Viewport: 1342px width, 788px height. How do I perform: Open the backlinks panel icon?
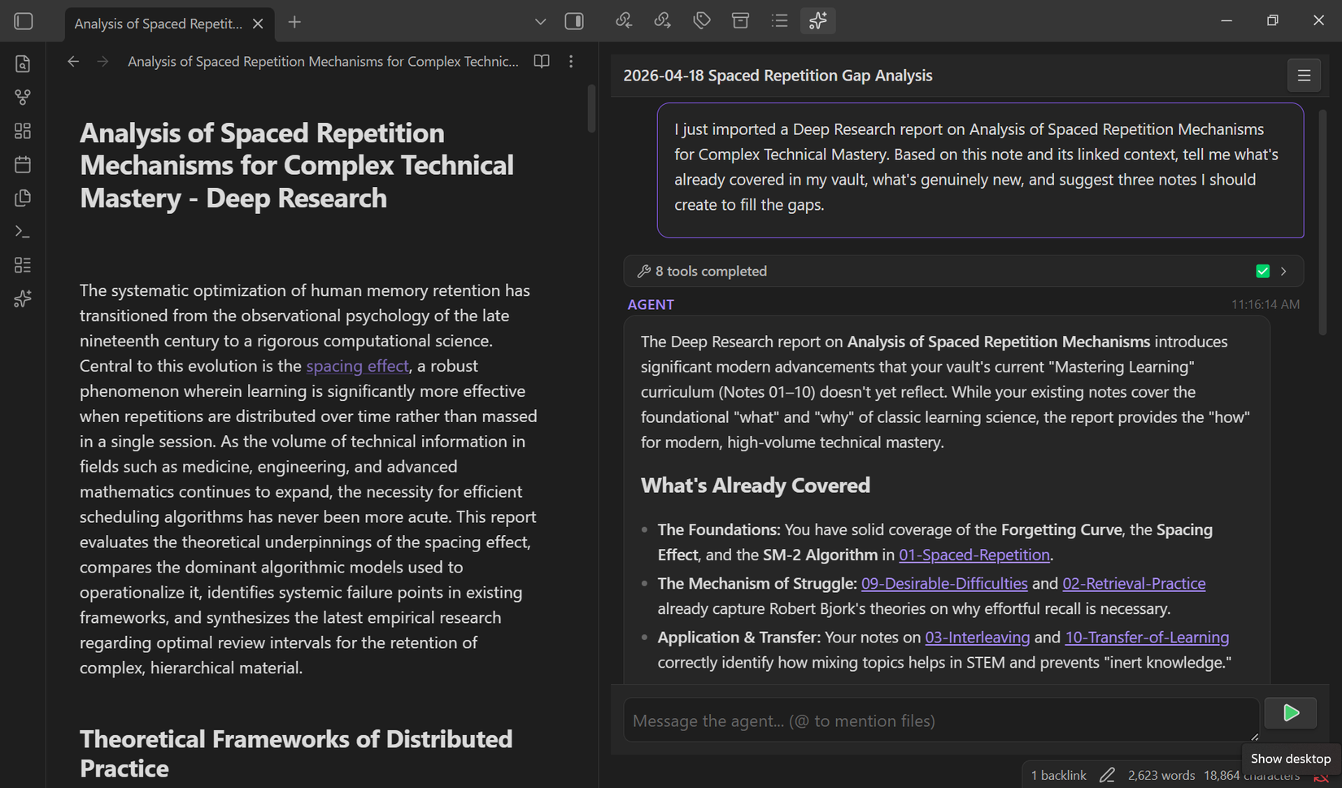pyautogui.click(x=624, y=21)
